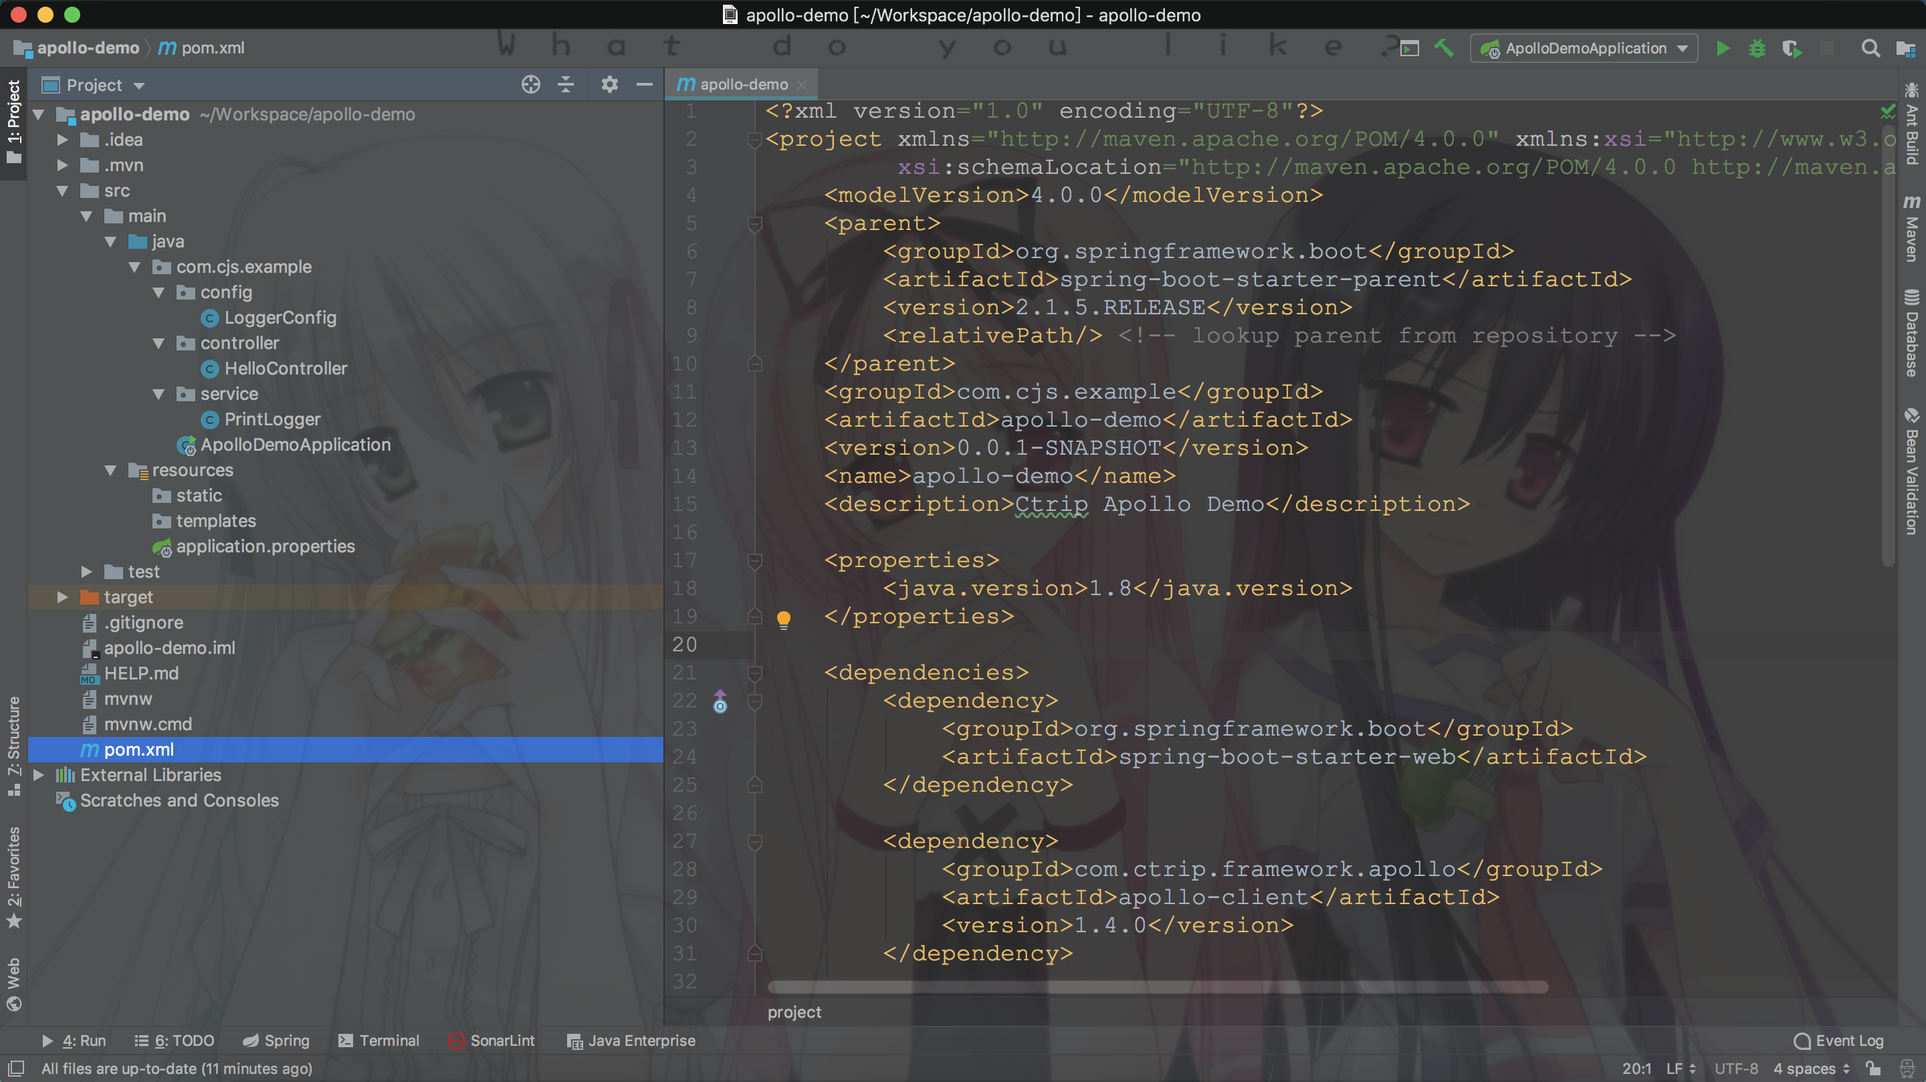The image size is (1926, 1082).
Task: Open Project panel settings gear
Action: click(609, 84)
